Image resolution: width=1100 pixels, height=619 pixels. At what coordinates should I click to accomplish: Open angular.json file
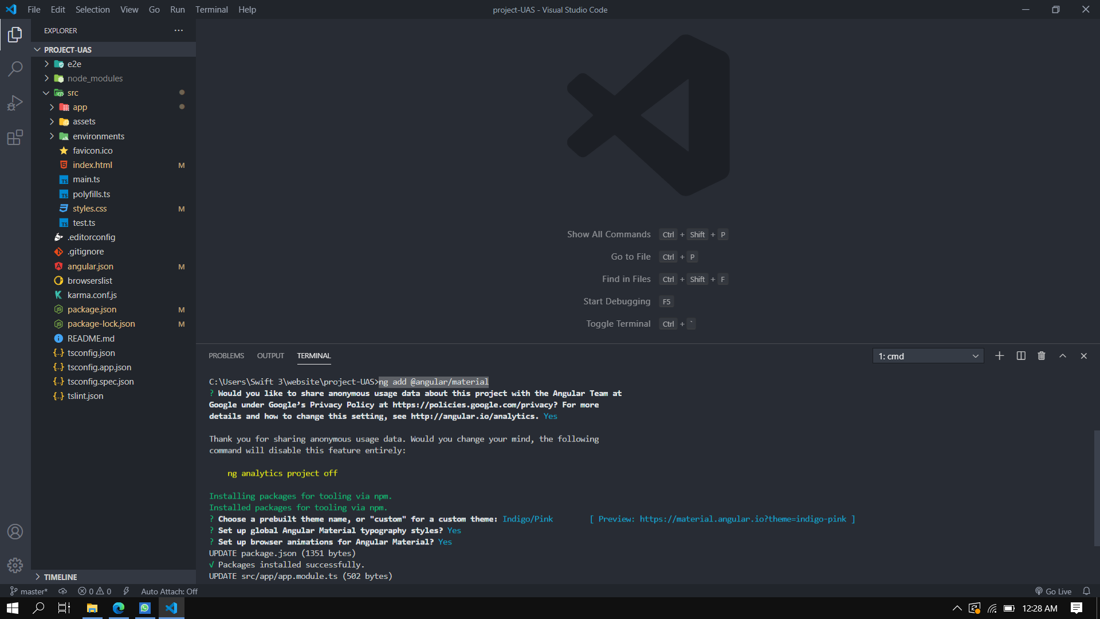[x=113, y=266]
